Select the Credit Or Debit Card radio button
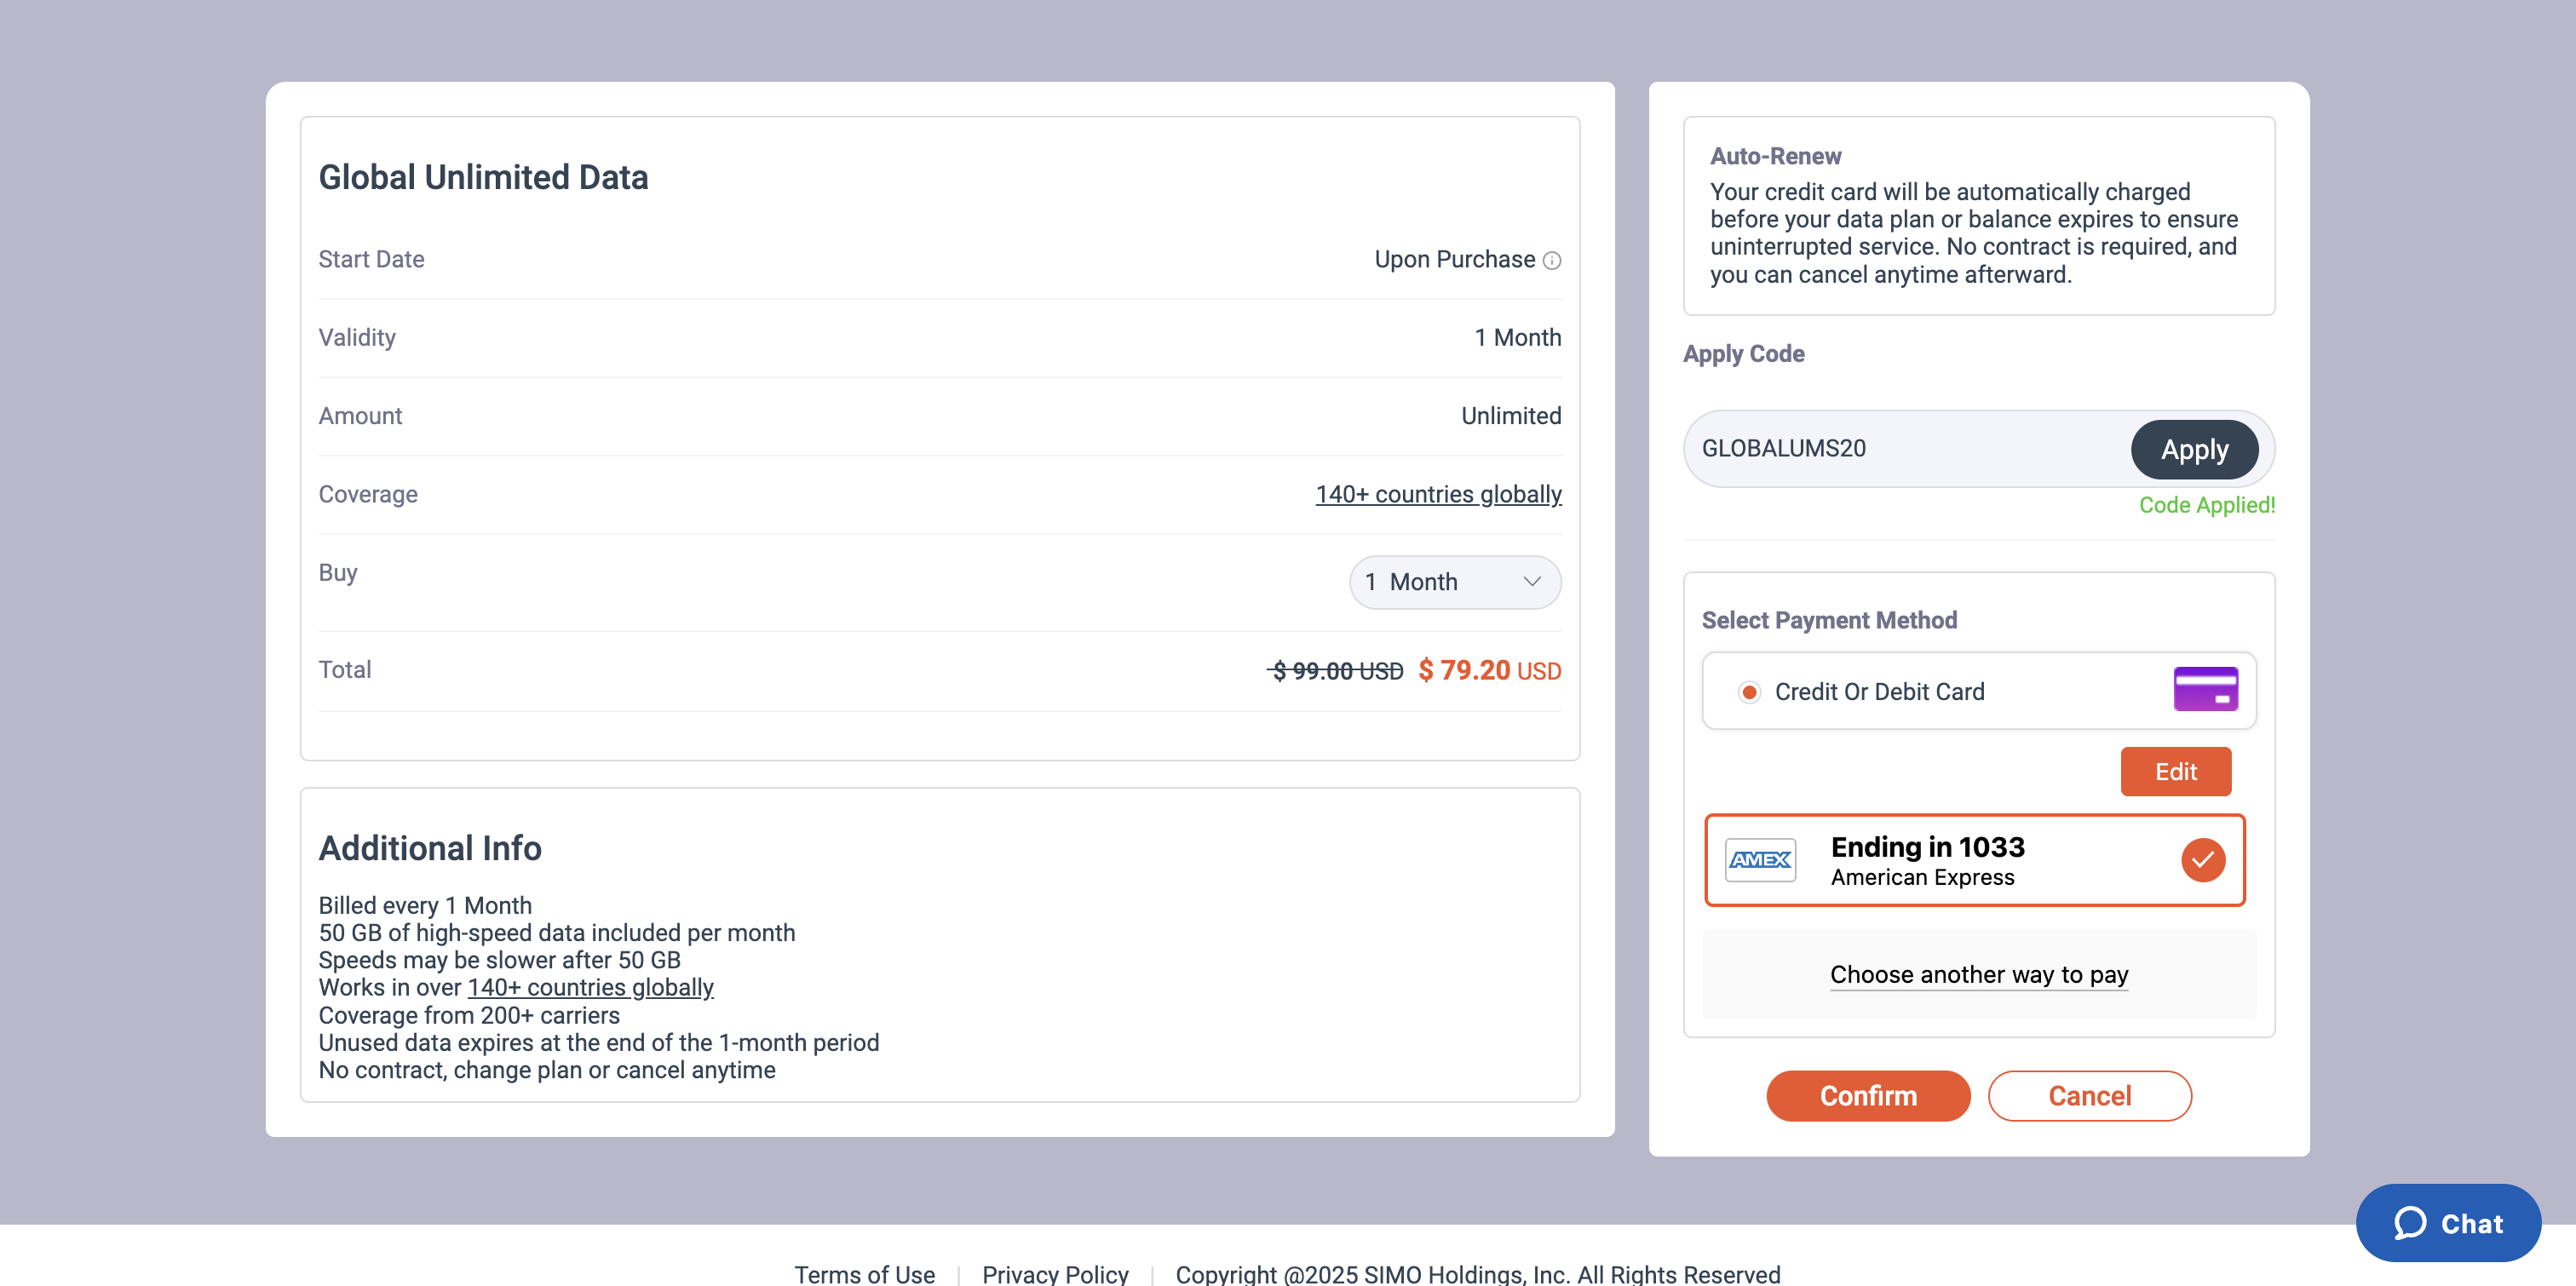Screen dimensions: 2576x1286 (x=1749, y=692)
